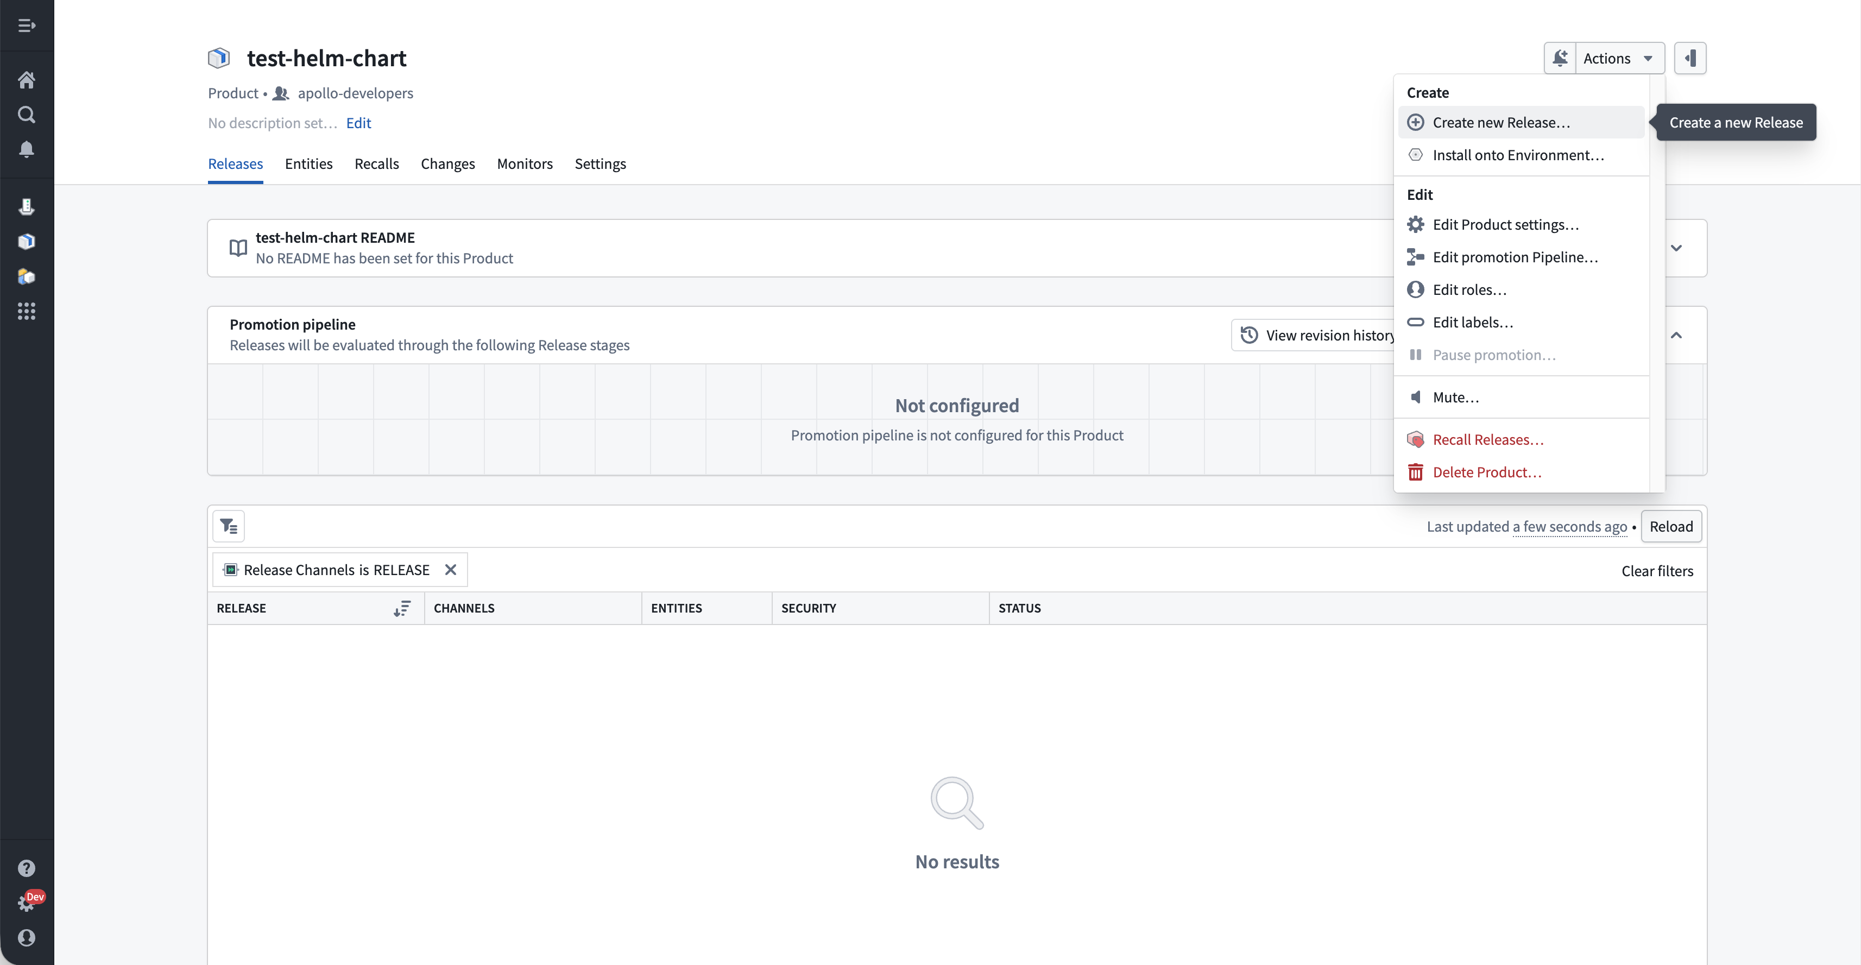Open the download/install sidebar icon

point(27,206)
